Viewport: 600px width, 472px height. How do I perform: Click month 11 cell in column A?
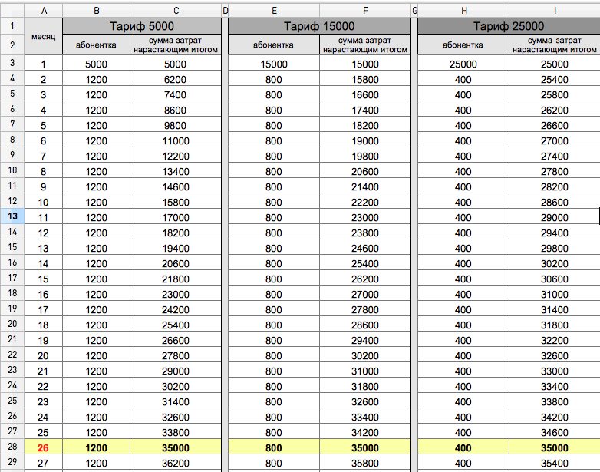click(43, 217)
